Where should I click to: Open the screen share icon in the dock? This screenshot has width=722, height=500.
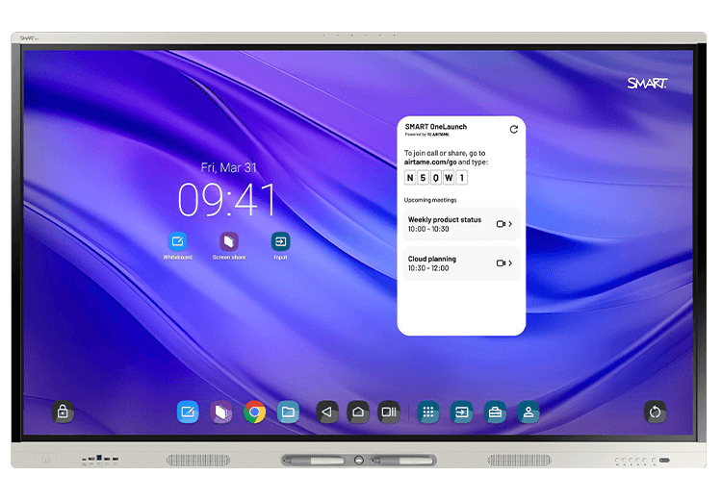(x=221, y=412)
